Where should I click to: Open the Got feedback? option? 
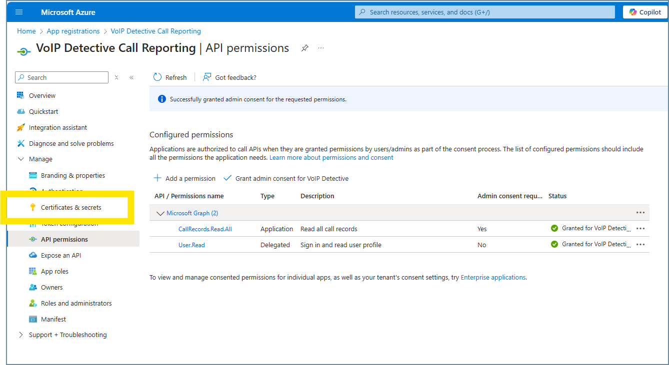[229, 77]
